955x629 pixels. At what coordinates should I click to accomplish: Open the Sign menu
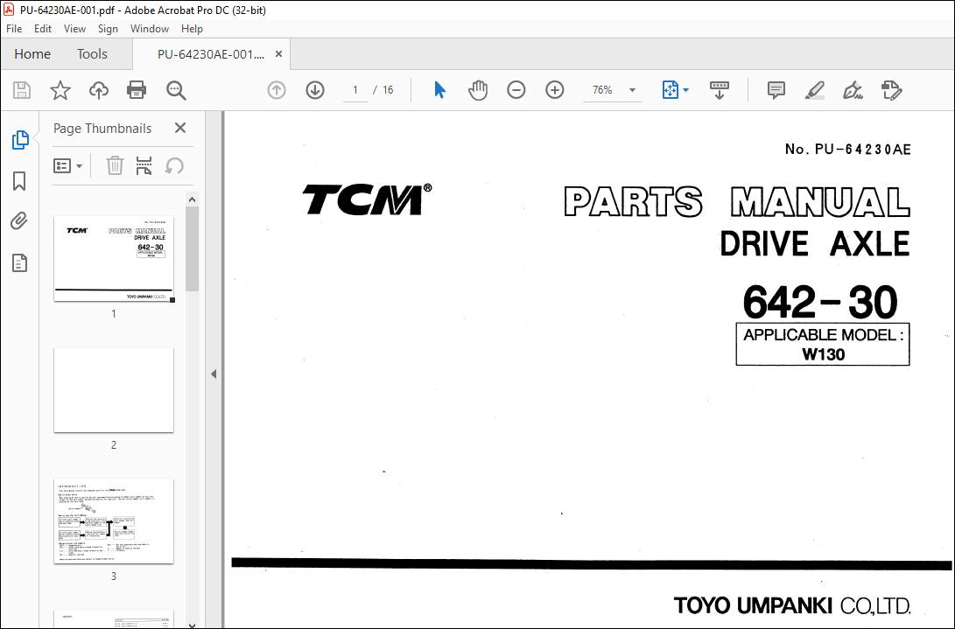108,29
